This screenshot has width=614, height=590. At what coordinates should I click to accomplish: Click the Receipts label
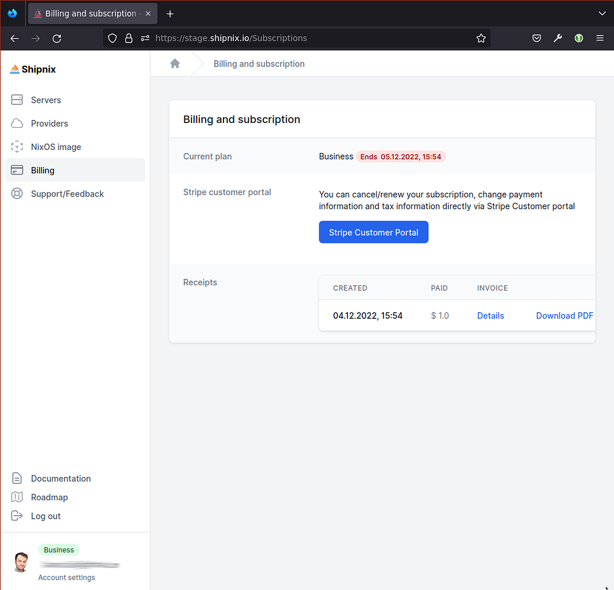(x=200, y=282)
